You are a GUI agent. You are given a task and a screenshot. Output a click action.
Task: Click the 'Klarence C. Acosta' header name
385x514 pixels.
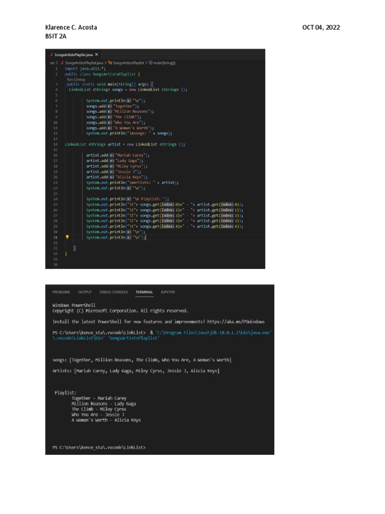tap(71, 28)
